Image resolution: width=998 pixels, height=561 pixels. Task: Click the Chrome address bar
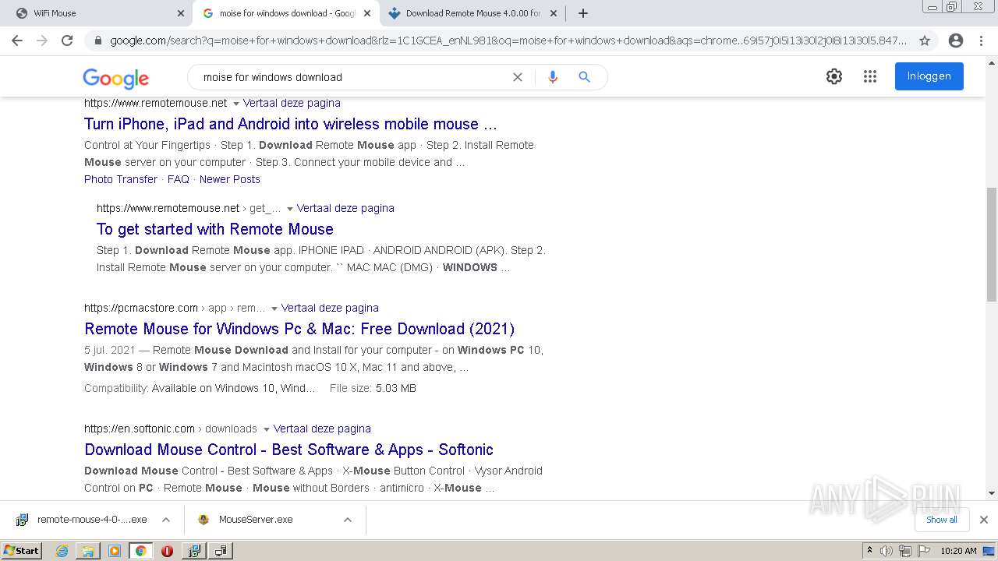coord(507,41)
